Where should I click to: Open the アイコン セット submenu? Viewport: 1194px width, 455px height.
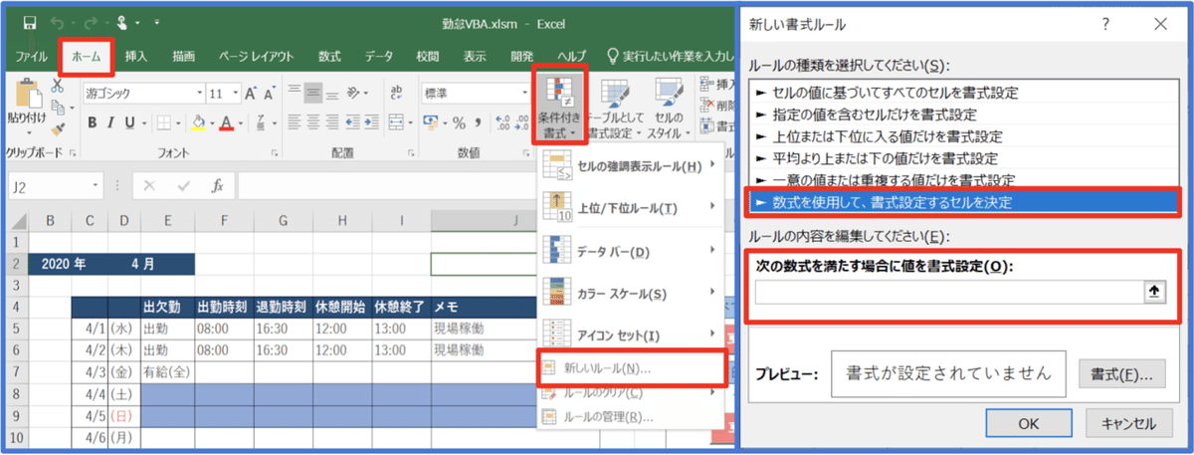tap(629, 335)
